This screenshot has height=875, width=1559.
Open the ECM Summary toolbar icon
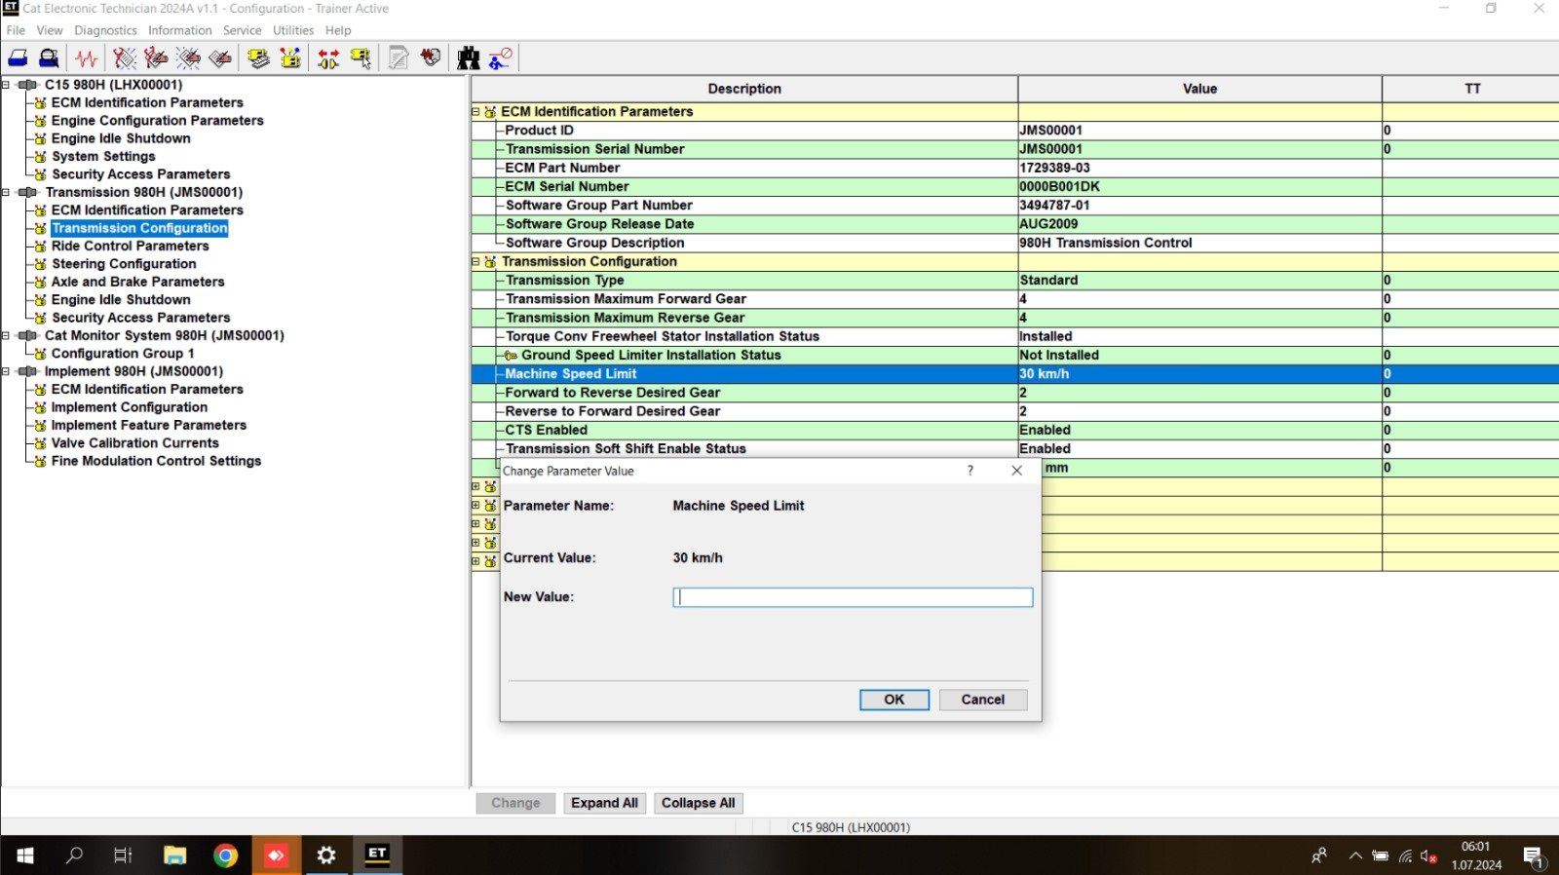pyautogui.click(x=258, y=58)
